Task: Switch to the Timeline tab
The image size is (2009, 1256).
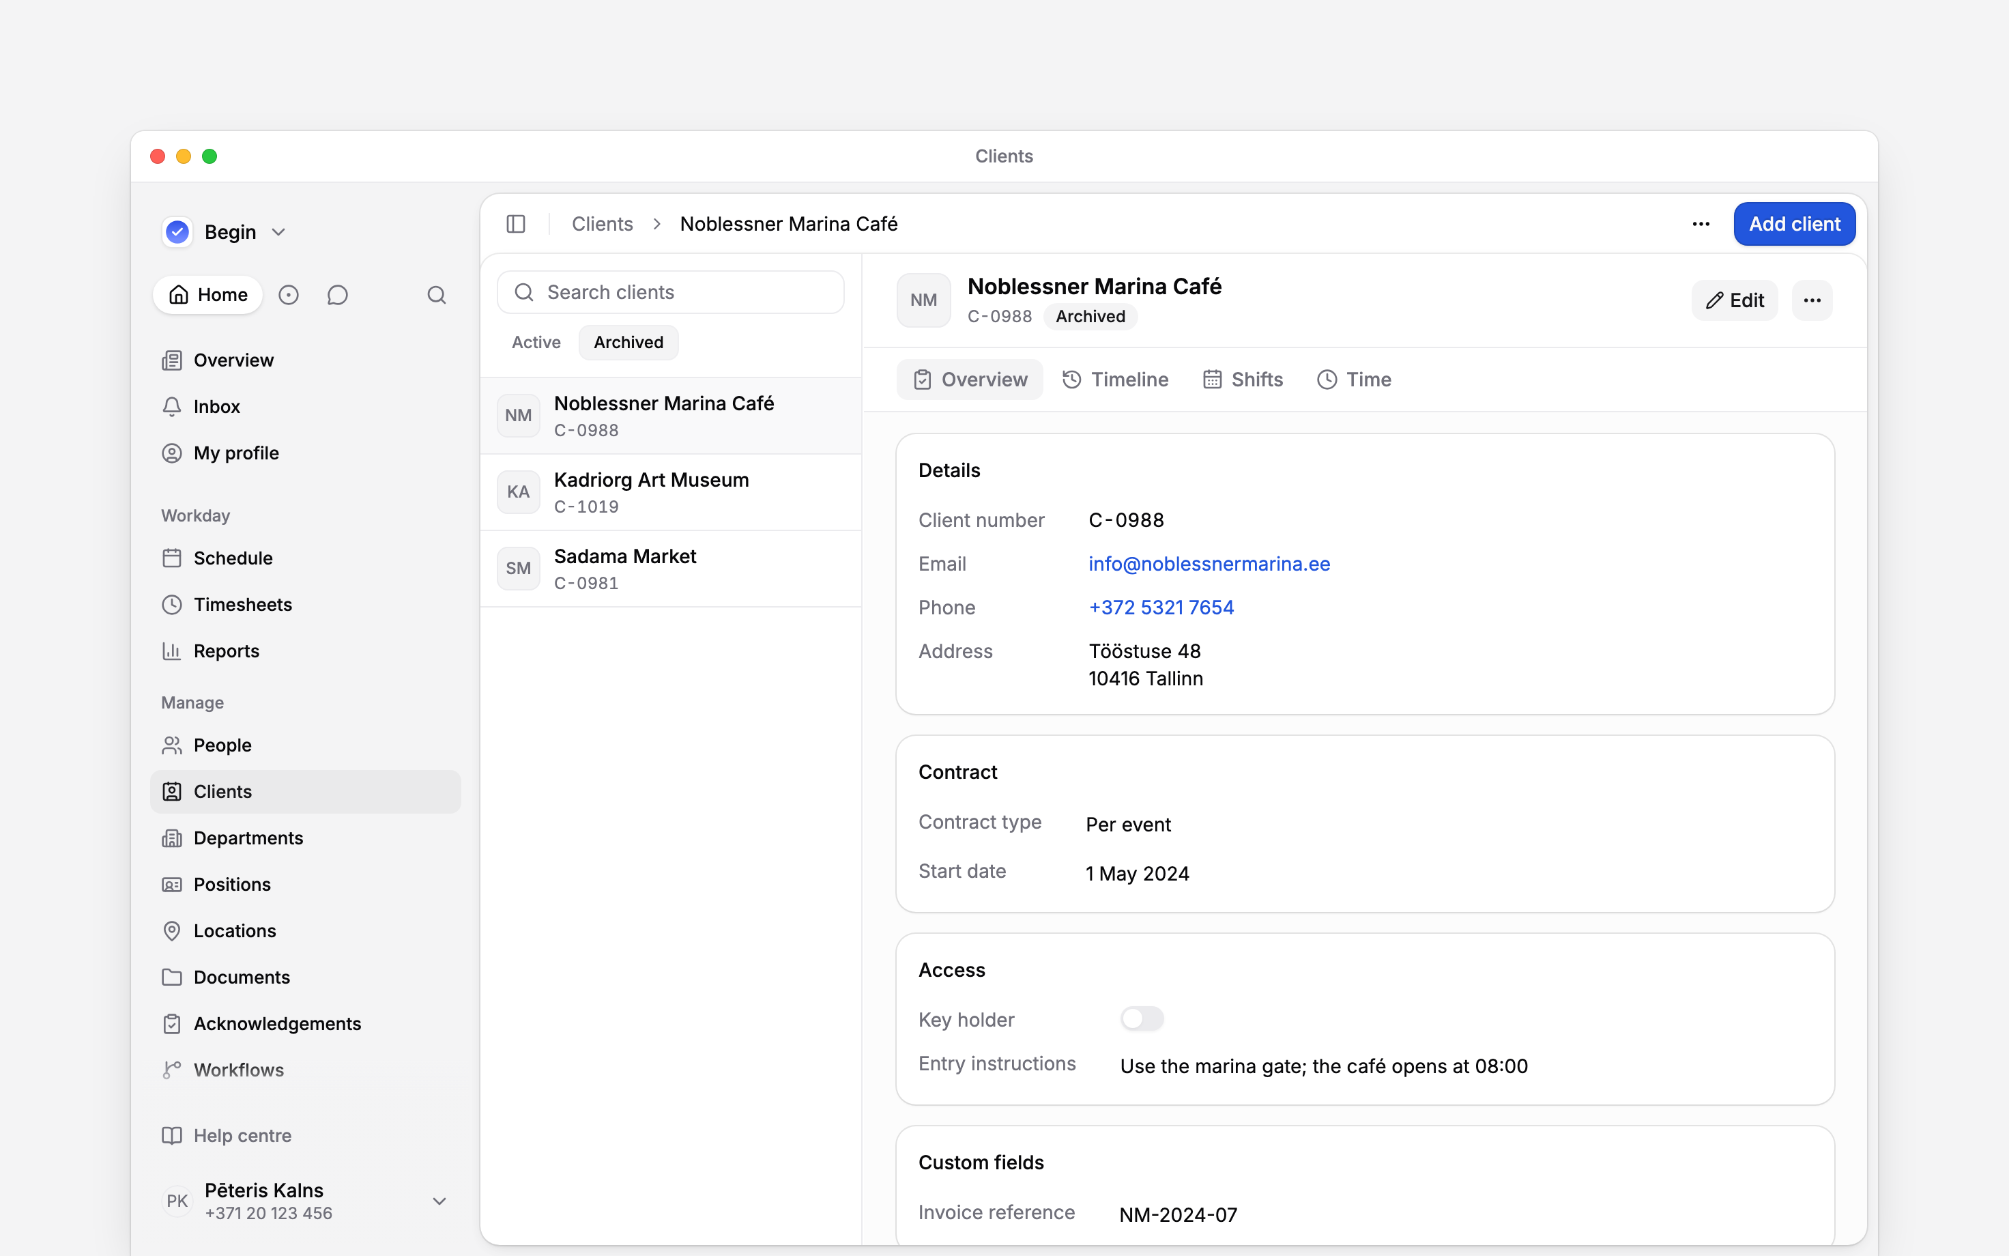Action: click(x=1115, y=380)
